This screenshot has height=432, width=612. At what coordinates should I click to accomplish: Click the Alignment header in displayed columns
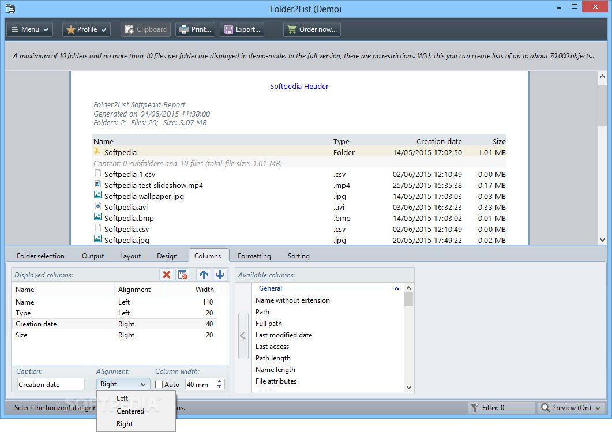tap(134, 290)
